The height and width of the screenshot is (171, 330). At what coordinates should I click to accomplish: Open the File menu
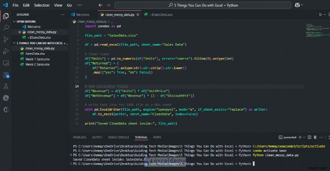15,5
